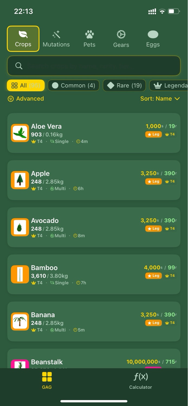The height and width of the screenshot is (406, 188).
Task: Open the Gears tab
Action: [x=121, y=39]
